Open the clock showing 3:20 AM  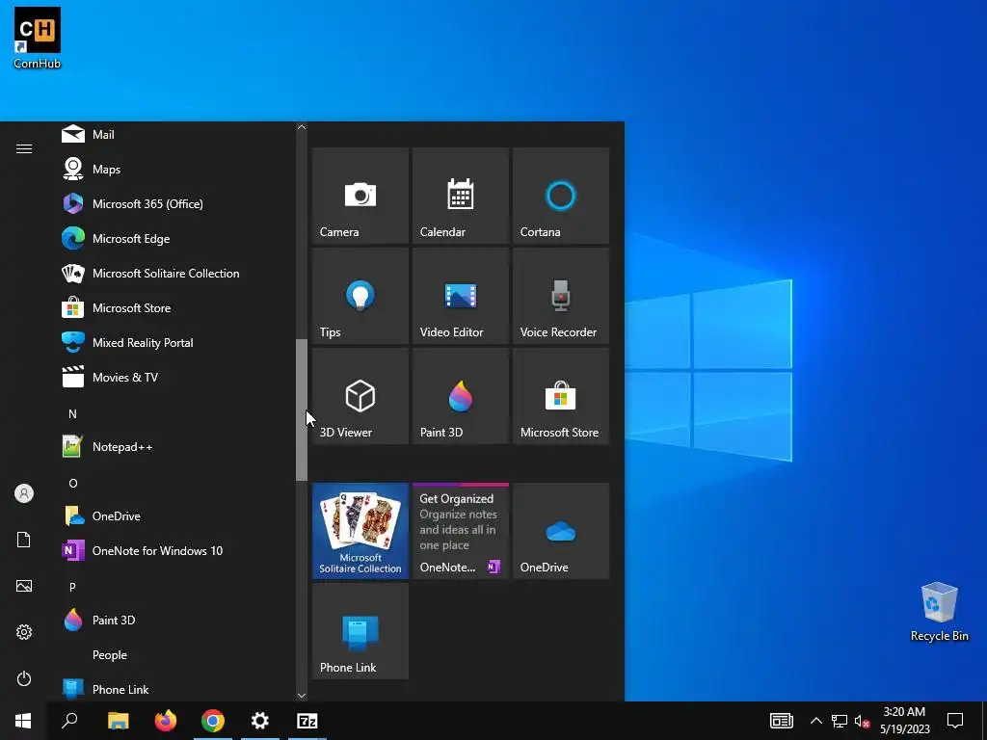tap(904, 721)
